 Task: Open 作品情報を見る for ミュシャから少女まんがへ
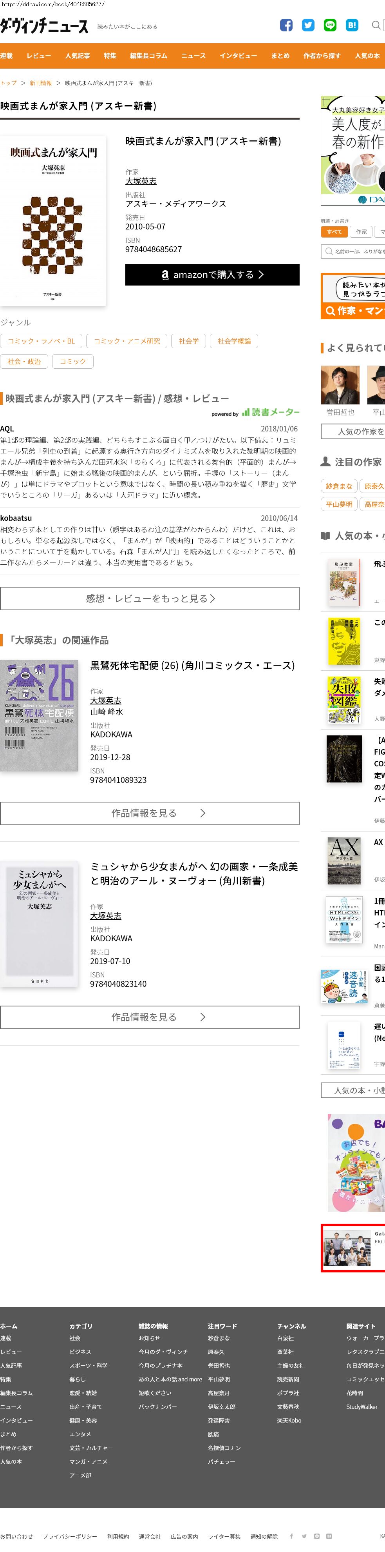click(x=150, y=1016)
